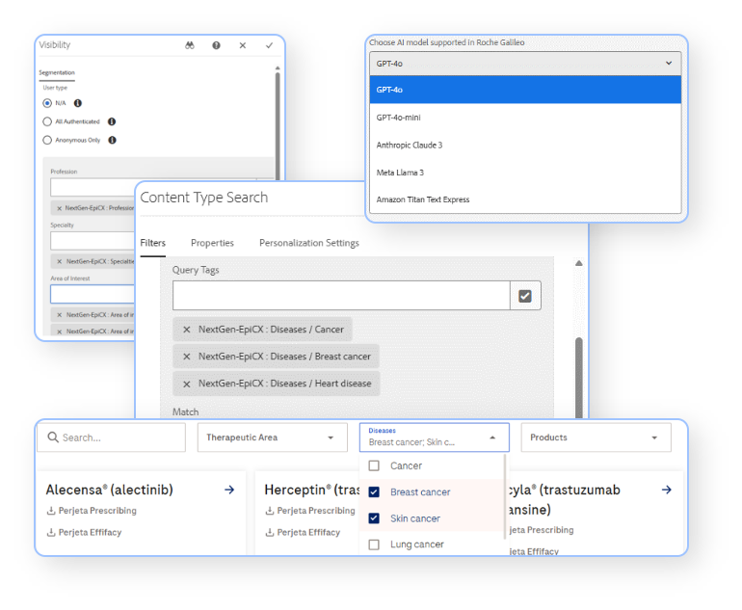
Task: Open Kadcyla trastuzumab card arrow icon
Action: [667, 490]
